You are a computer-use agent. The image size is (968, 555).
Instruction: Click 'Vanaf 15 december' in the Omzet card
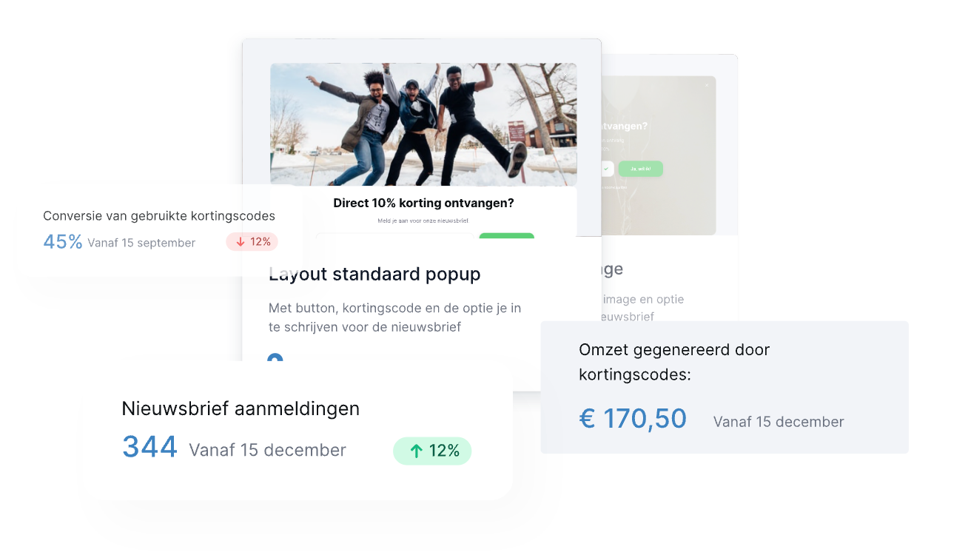(779, 422)
